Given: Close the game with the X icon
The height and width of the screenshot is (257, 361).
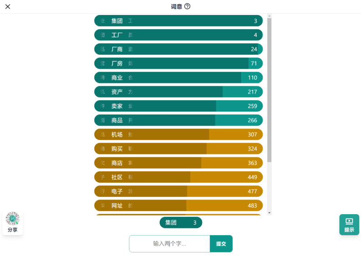Looking at the screenshot, I should [8, 6].
